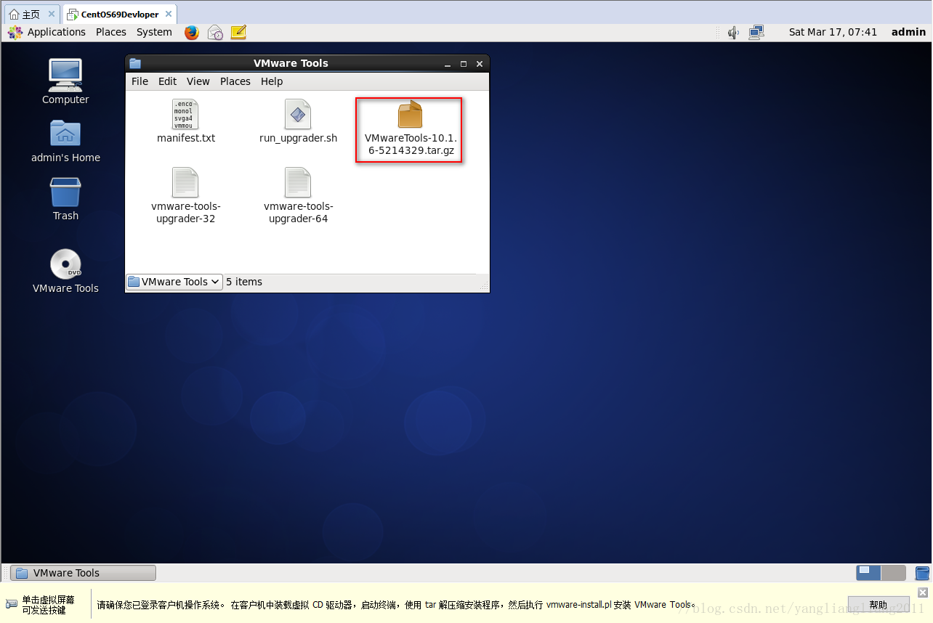
Task: Select the vmware-tools-upgrader-64 file icon
Action: [x=298, y=182]
